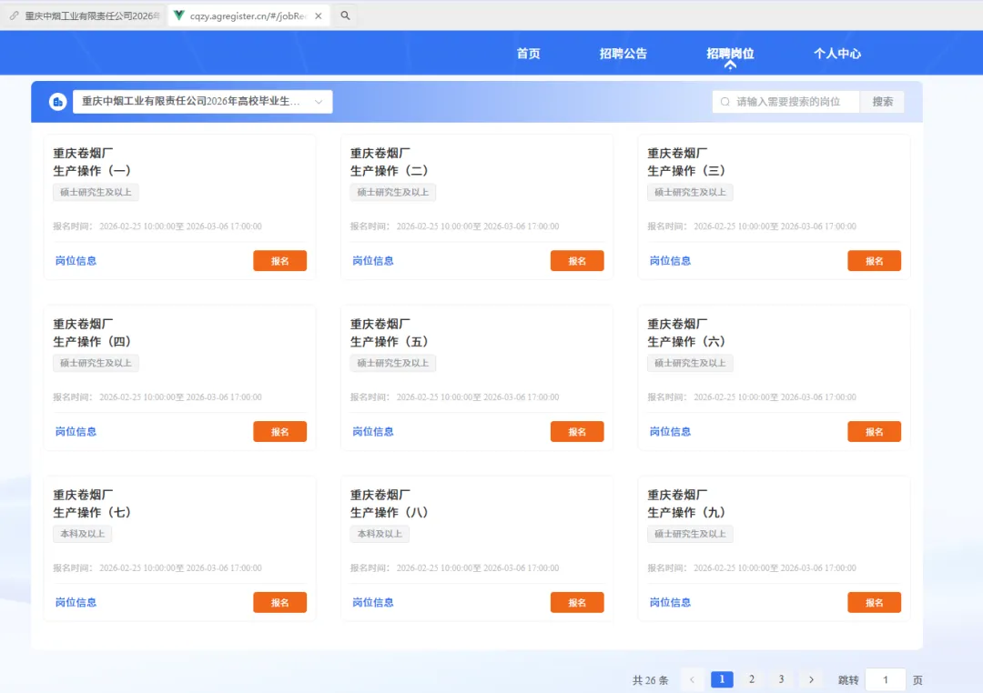Select page 1 in pagination
The image size is (983, 693).
pyautogui.click(x=722, y=680)
